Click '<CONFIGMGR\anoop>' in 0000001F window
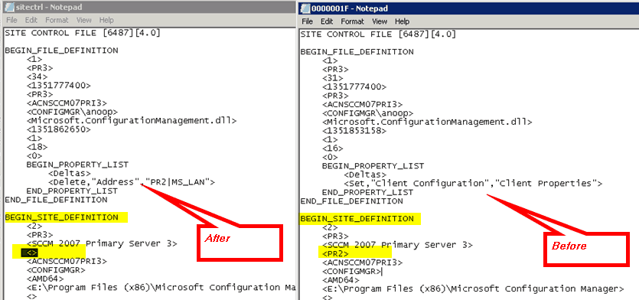The image size is (639, 300). [367, 113]
